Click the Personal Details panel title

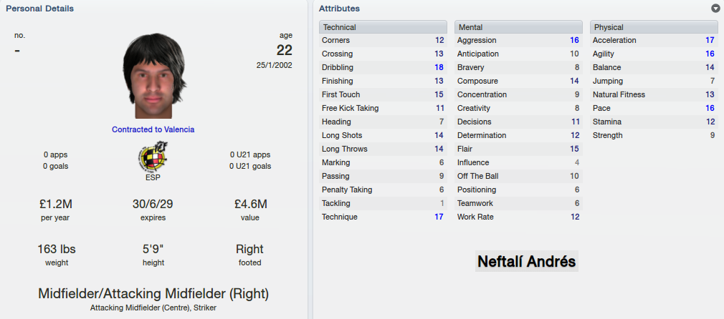(39, 9)
